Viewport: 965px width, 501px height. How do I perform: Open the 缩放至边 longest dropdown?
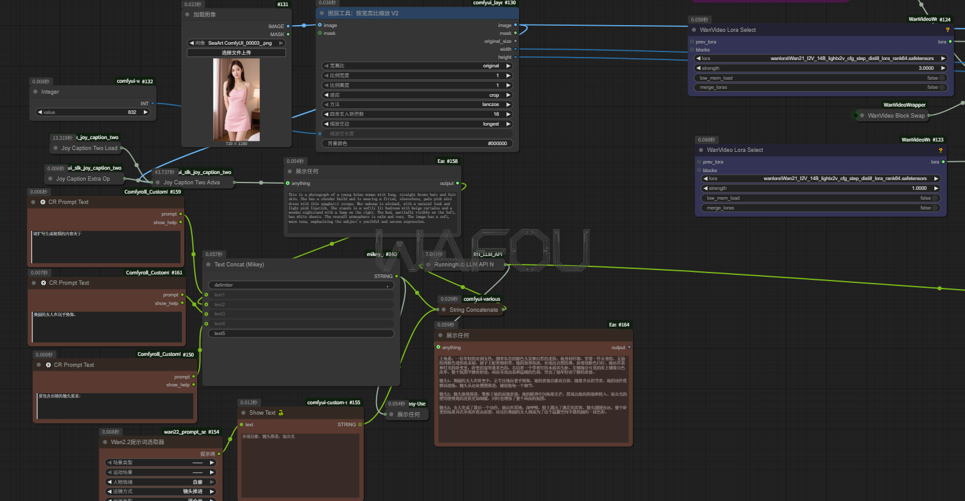[x=417, y=124]
